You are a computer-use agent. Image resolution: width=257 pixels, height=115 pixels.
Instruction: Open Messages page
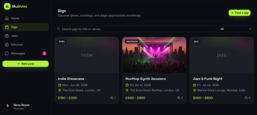point(26,54)
